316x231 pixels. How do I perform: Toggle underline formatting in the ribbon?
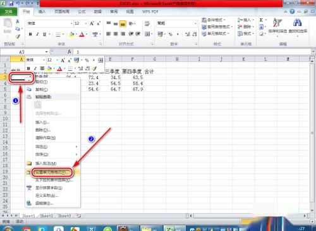point(44,34)
